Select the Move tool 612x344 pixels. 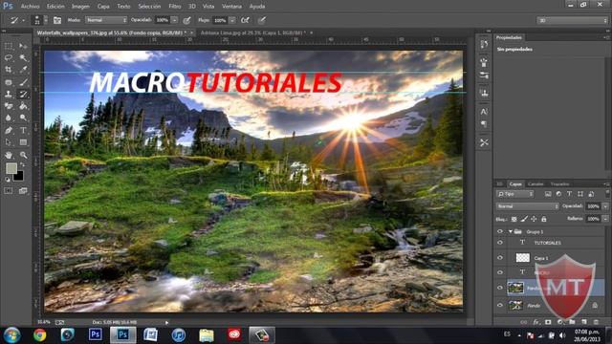pyautogui.click(x=23, y=47)
